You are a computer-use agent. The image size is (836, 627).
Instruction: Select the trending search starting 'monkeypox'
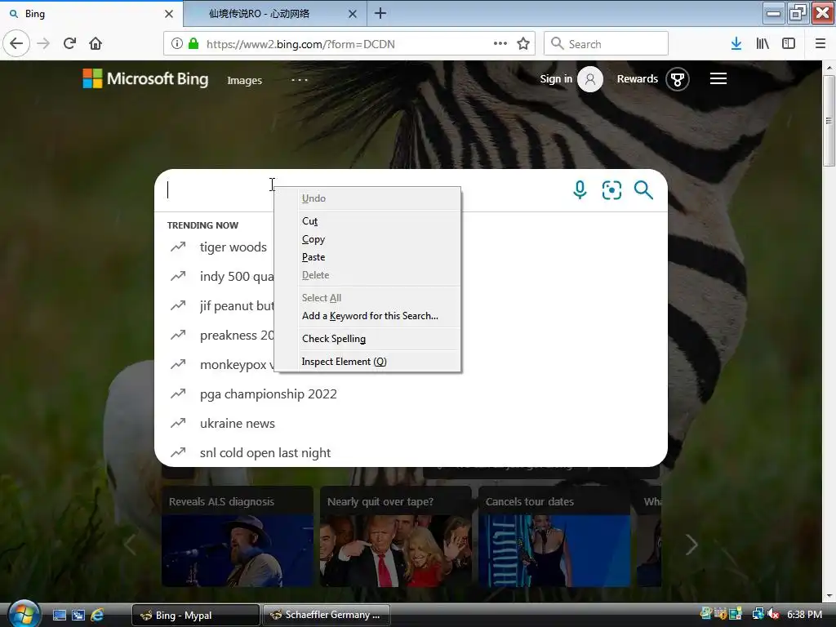click(237, 365)
